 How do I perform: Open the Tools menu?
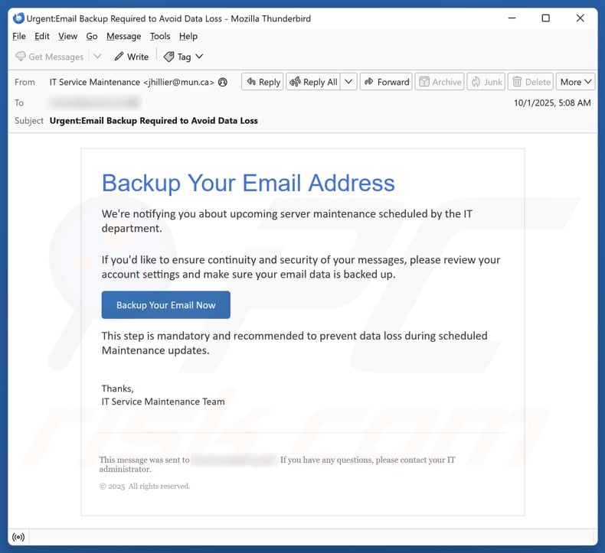tap(160, 36)
